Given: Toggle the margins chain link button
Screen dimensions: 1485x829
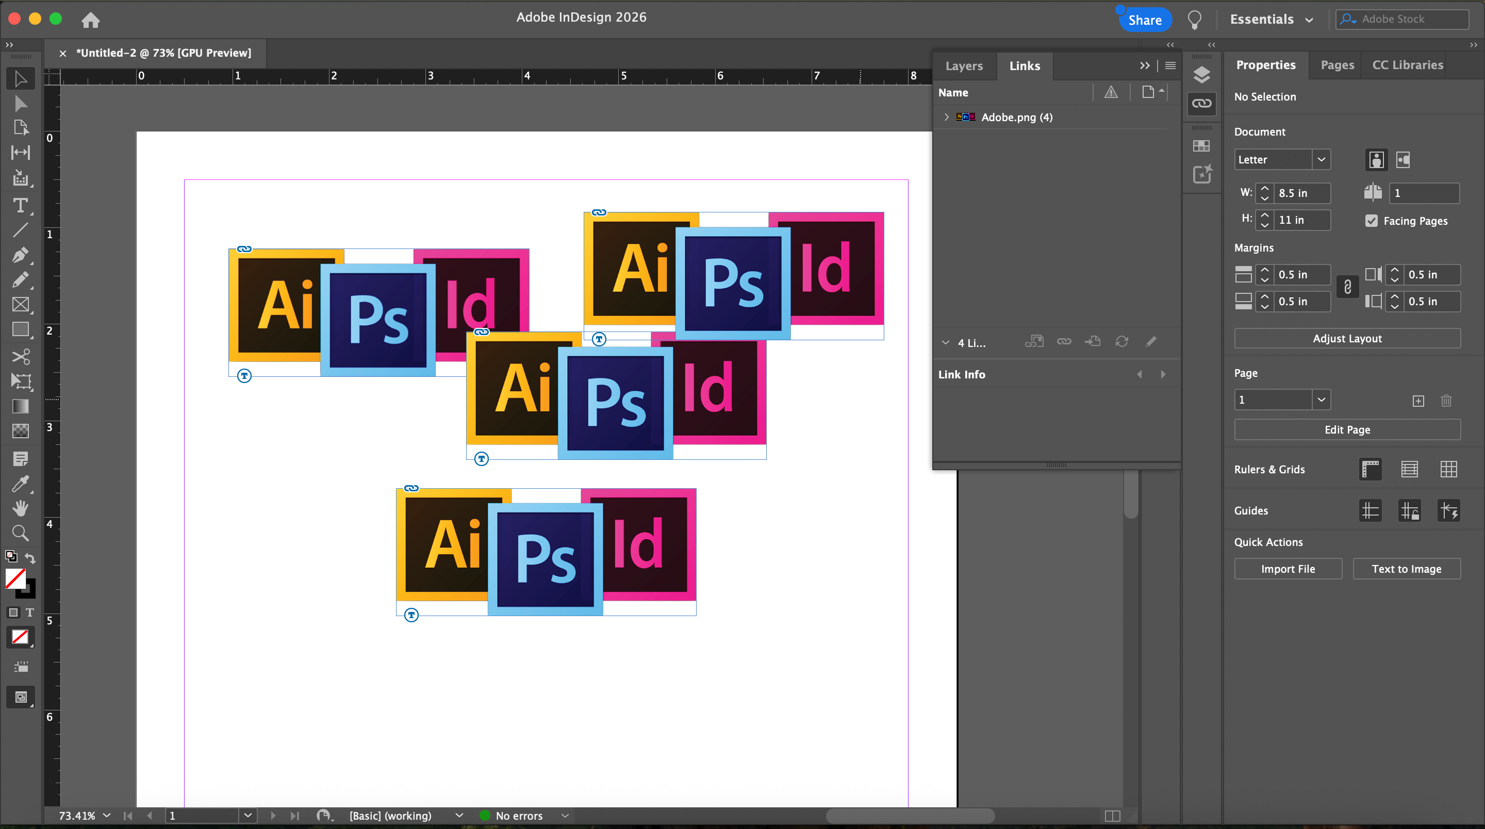Looking at the screenshot, I should coord(1347,287).
